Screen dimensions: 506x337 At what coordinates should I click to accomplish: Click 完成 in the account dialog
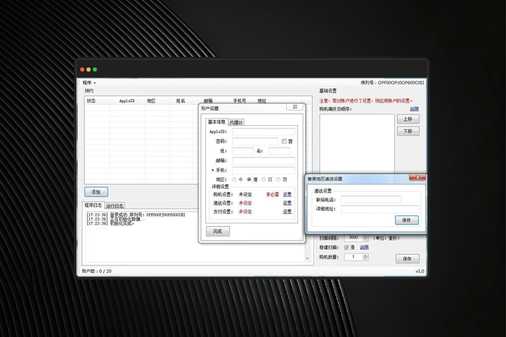tap(217, 231)
